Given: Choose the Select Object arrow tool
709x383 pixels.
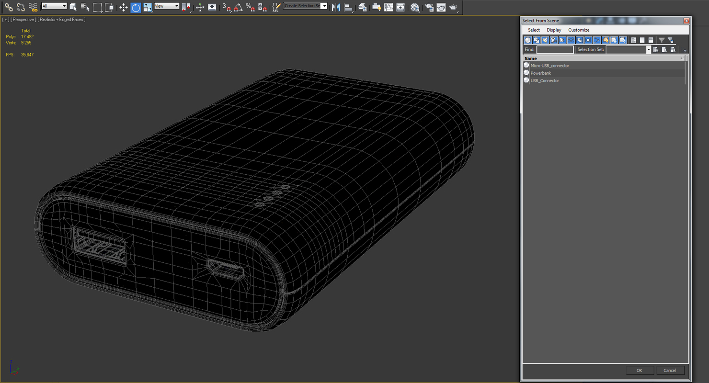Looking at the screenshot, I should tap(73, 7).
